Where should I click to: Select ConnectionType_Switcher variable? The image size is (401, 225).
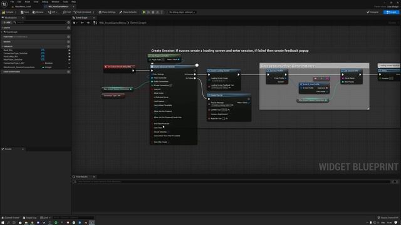(x=15, y=53)
